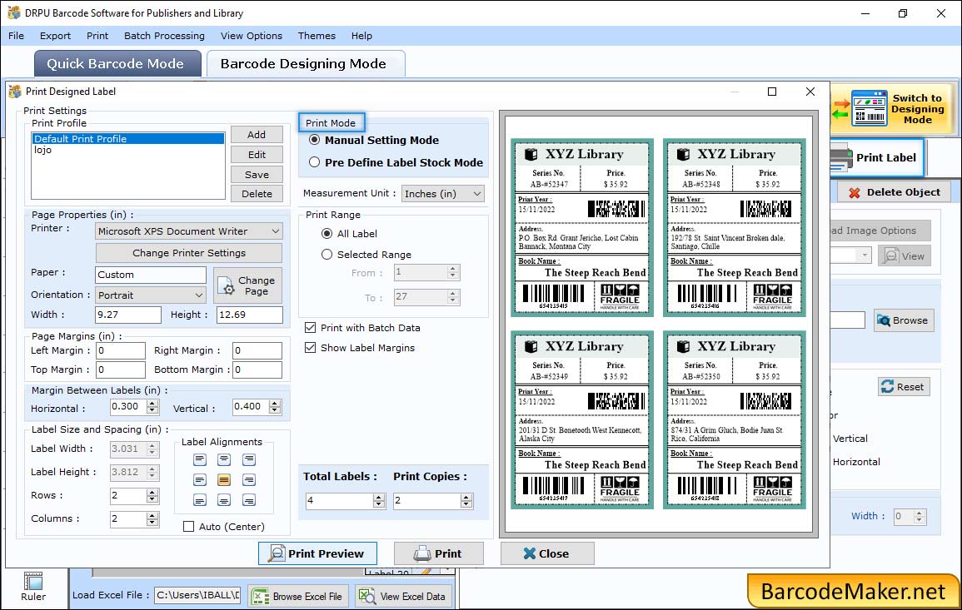Screen dimensions: 962x610
Task: Click the Browse button in main window
Action: click(x=903, y=320)
